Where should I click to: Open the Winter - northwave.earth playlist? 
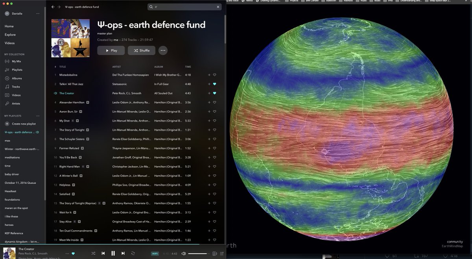22,149
